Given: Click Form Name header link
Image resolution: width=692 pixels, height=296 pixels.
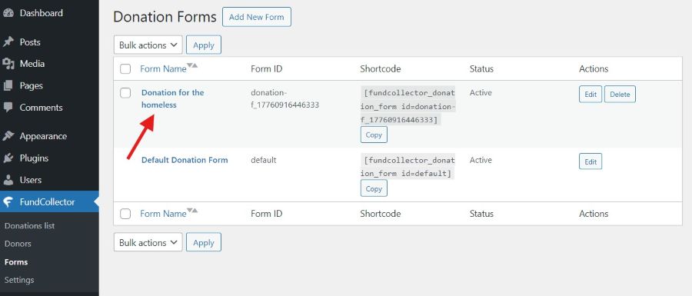Looking at the screenshot, I should tap(163, 69).
